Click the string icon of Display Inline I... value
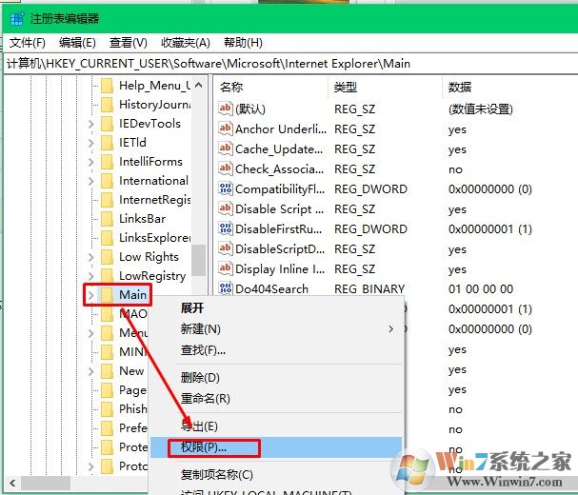 226,268
